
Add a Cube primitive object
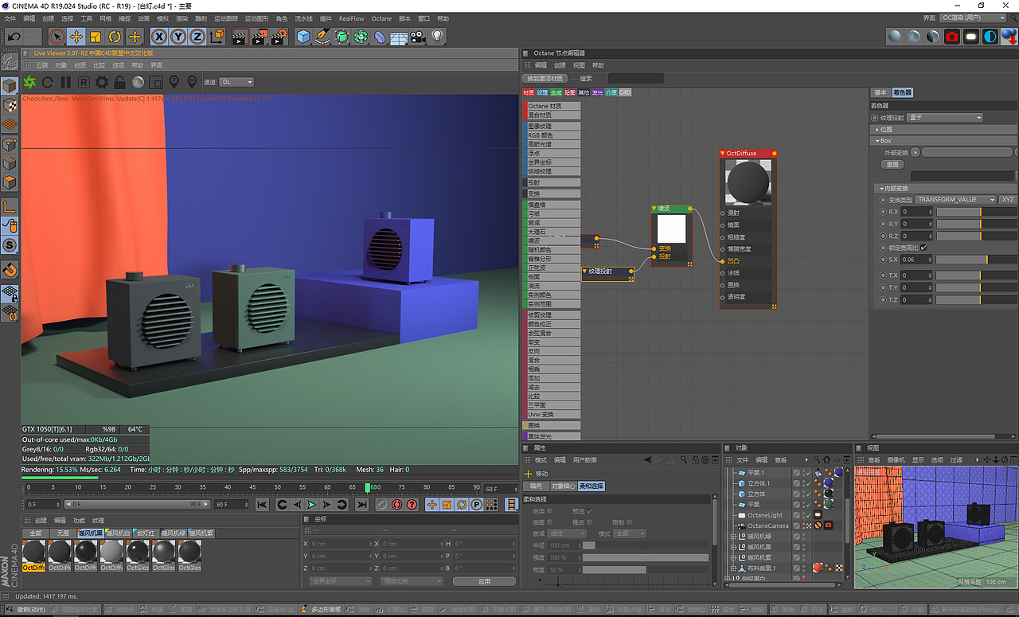point(303,37)
